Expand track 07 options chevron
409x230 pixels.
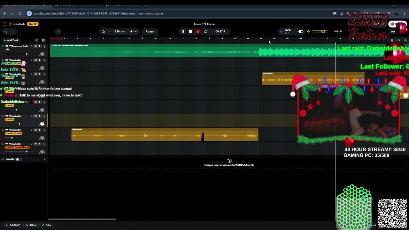tap(44, 130)
